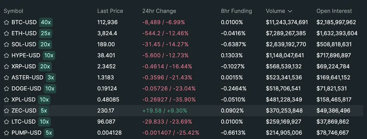Viewport: 367px width, 139px height.
Task: Click the PUMP-USD star icon
Action: pos(6,133)
